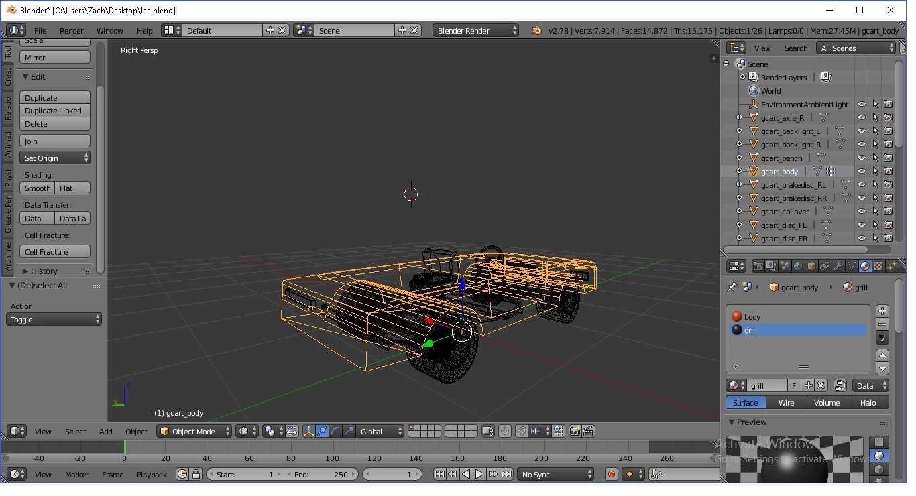This screenshot has height=496, width=916.
Task: Select the body material slot
Action: tap(797, 316)
